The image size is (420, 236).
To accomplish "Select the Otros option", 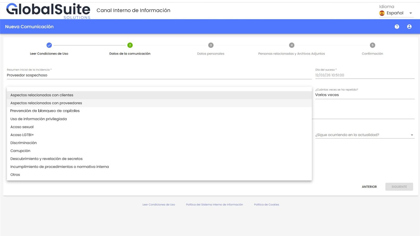I will click(159, 174).
